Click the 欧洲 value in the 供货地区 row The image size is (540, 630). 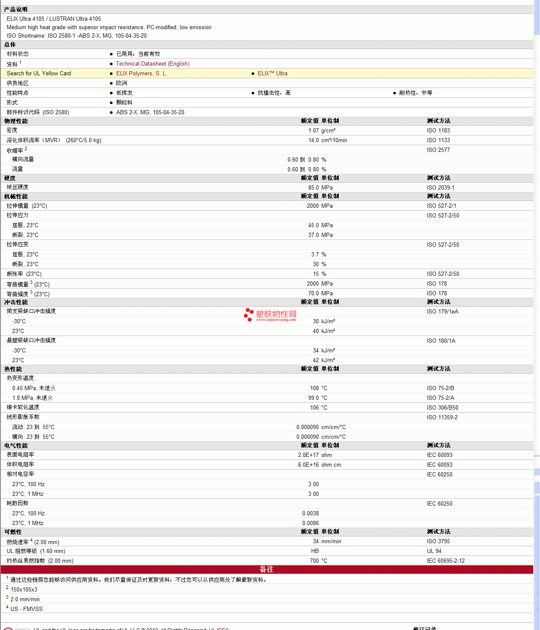click(122, 83)
